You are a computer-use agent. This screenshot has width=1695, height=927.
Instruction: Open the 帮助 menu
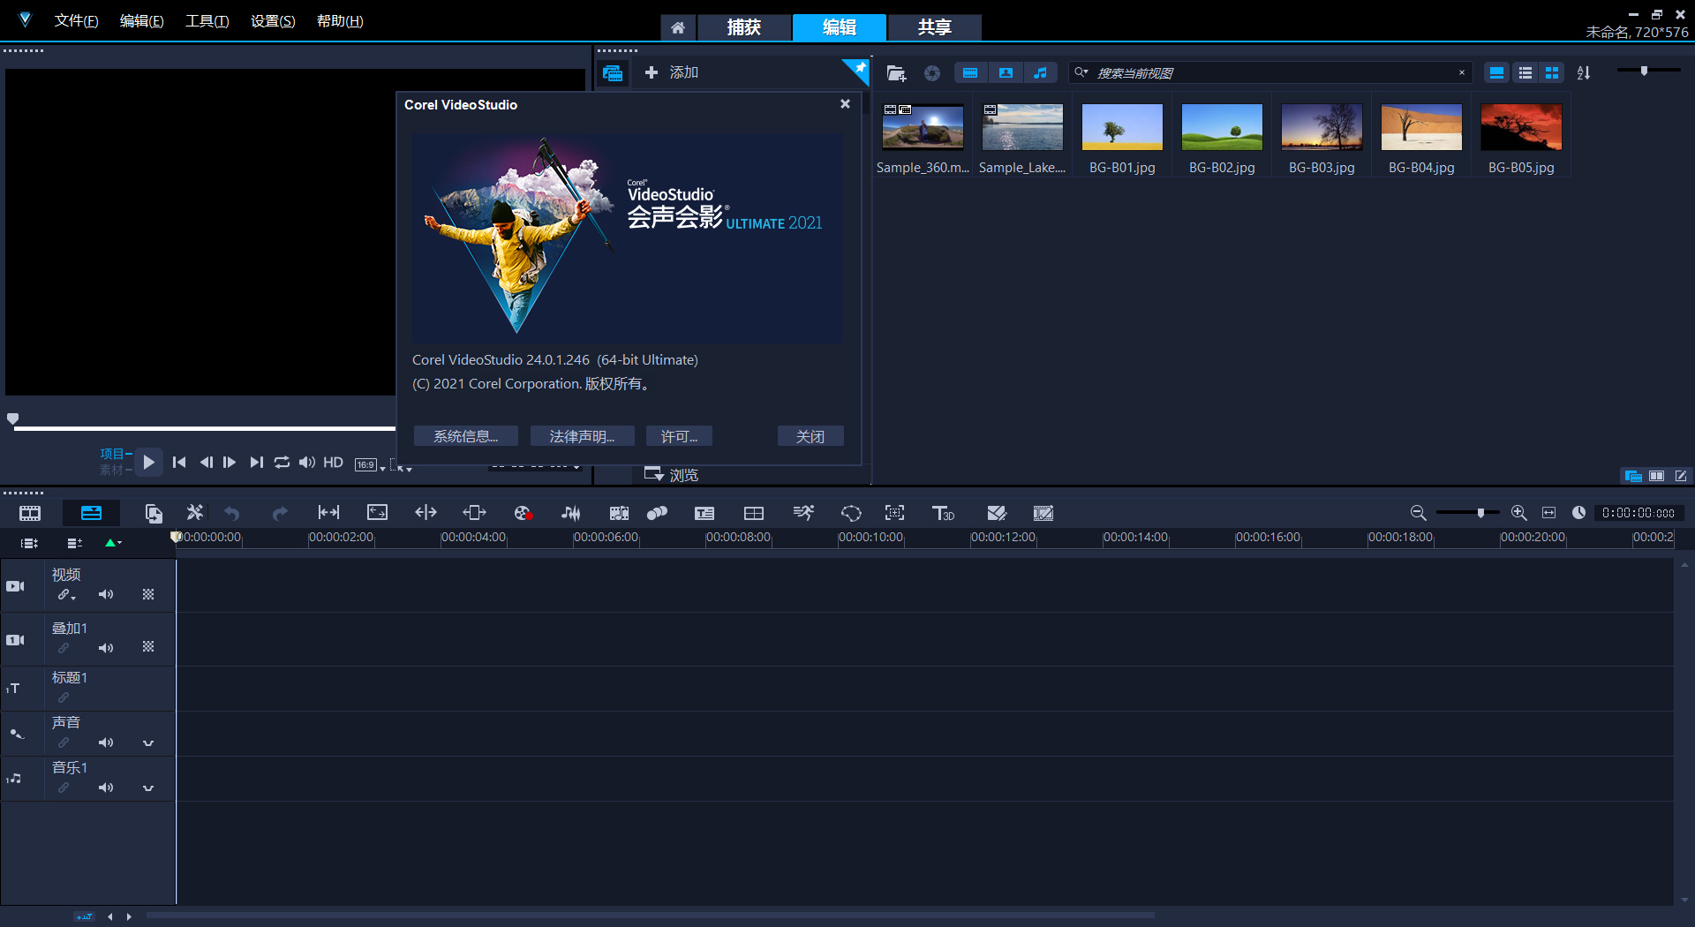coord(340,21)
